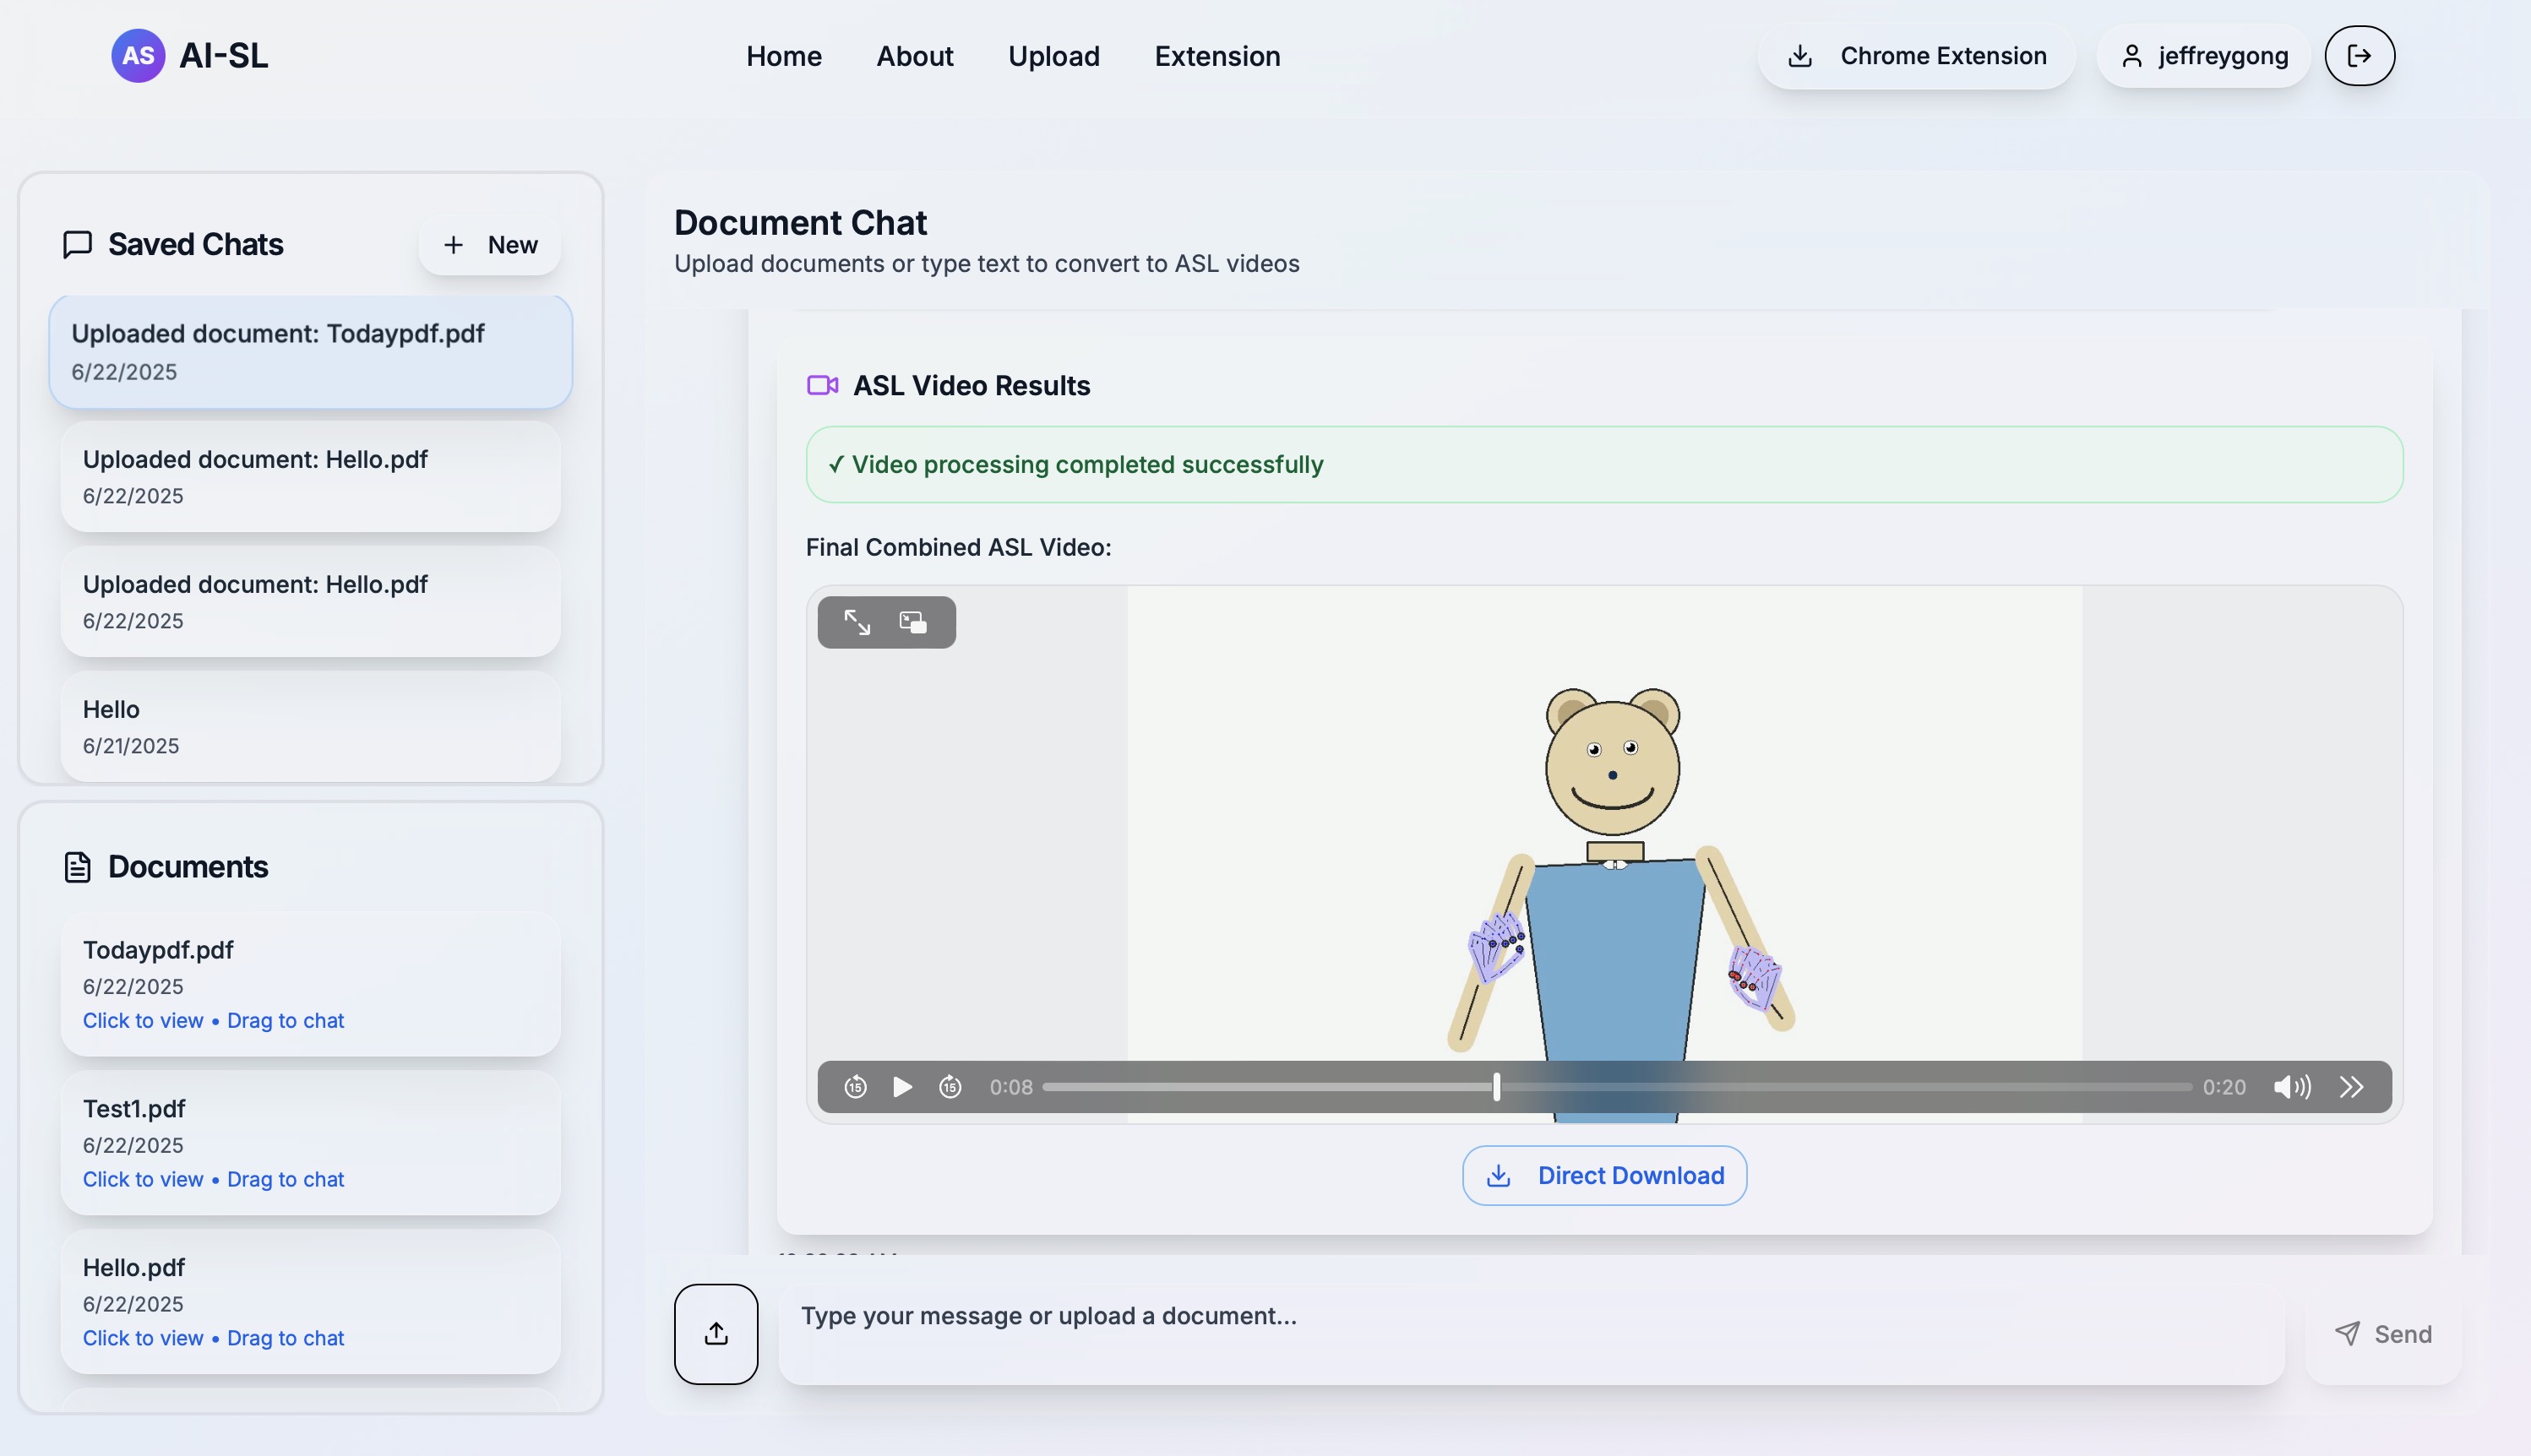
Task: Rewind the video 15 seconds
Action: pyautogui.click(x=855, y=1087)
